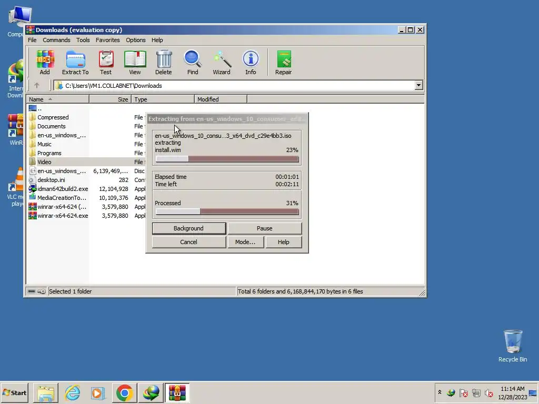Click the Extract To toolbar icon
Image resolution: width=539 pixels, height=404 pixels.
[x=75, y=63]
